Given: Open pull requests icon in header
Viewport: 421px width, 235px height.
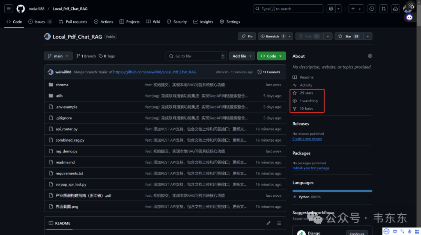Looking at the screenshot, I should (x=384, y=9).
